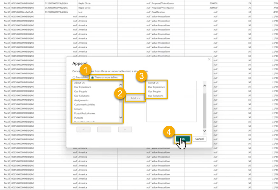Select the Two tables radio button

[x=74, y=78]
